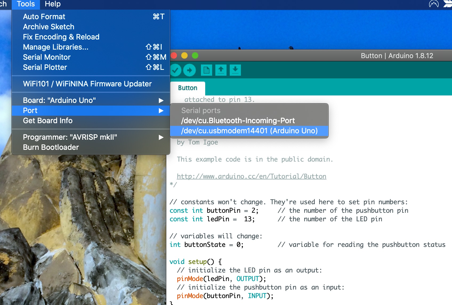Image resolution: width=452 pixels, height=305 pixels.
Task: Click the yellow minimize window button
Action: coord(184,55)
